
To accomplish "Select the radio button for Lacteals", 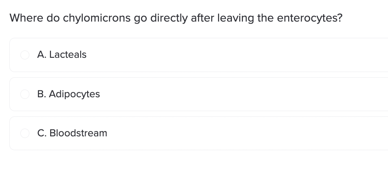I will pyautogui.click(x=25, y=55).
